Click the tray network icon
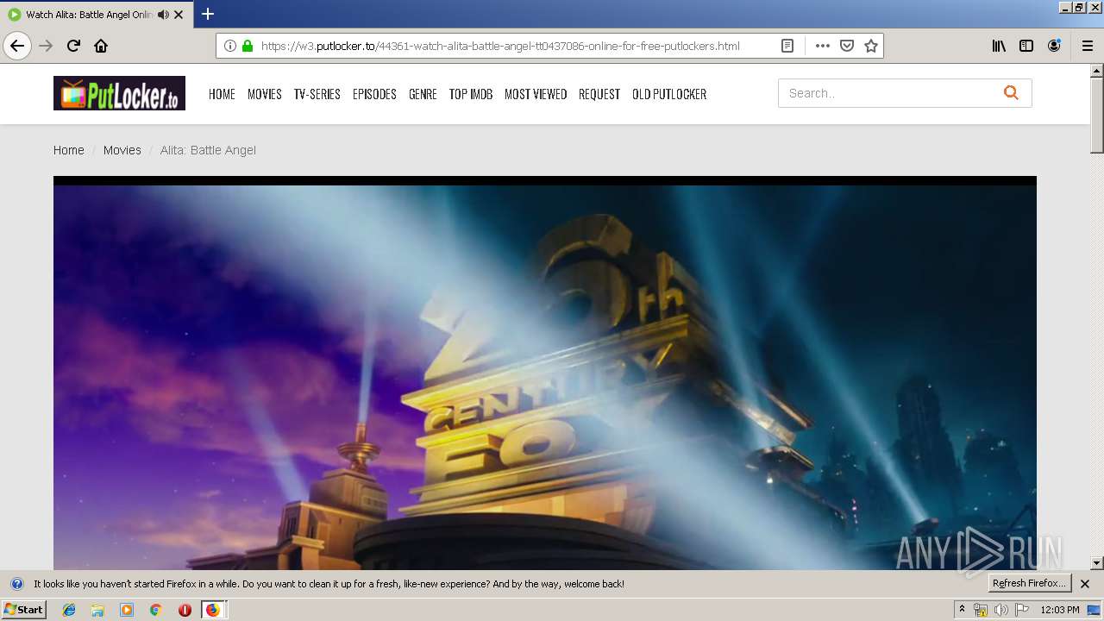The image size is (1104, 621). (981, 610)
